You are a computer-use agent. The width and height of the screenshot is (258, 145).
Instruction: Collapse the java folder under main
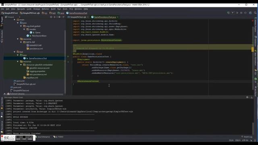pyautogui.click(x=18, y=23)
